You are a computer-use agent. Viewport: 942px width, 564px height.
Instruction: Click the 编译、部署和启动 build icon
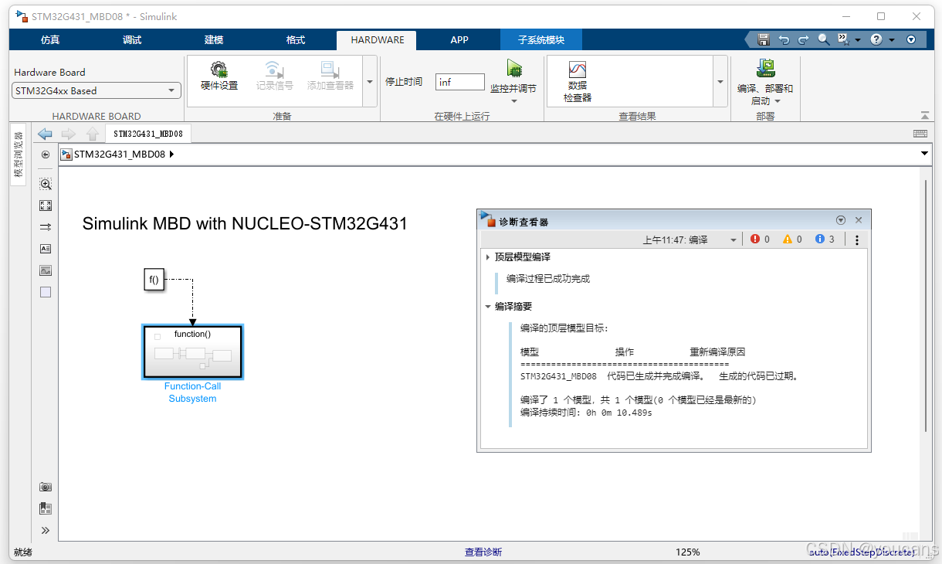(765, 69)
